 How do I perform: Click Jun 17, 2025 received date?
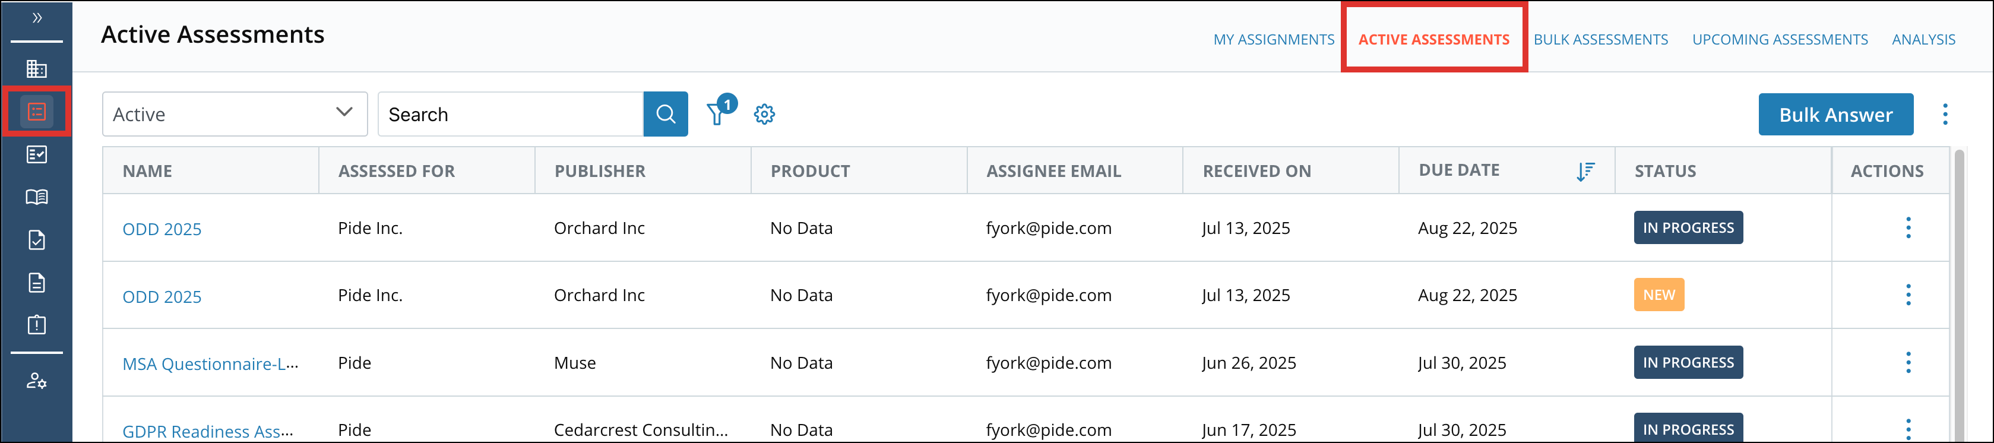coord(1249,430)
